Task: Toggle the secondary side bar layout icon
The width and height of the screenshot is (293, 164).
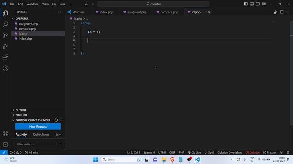Action: [258, 4]
